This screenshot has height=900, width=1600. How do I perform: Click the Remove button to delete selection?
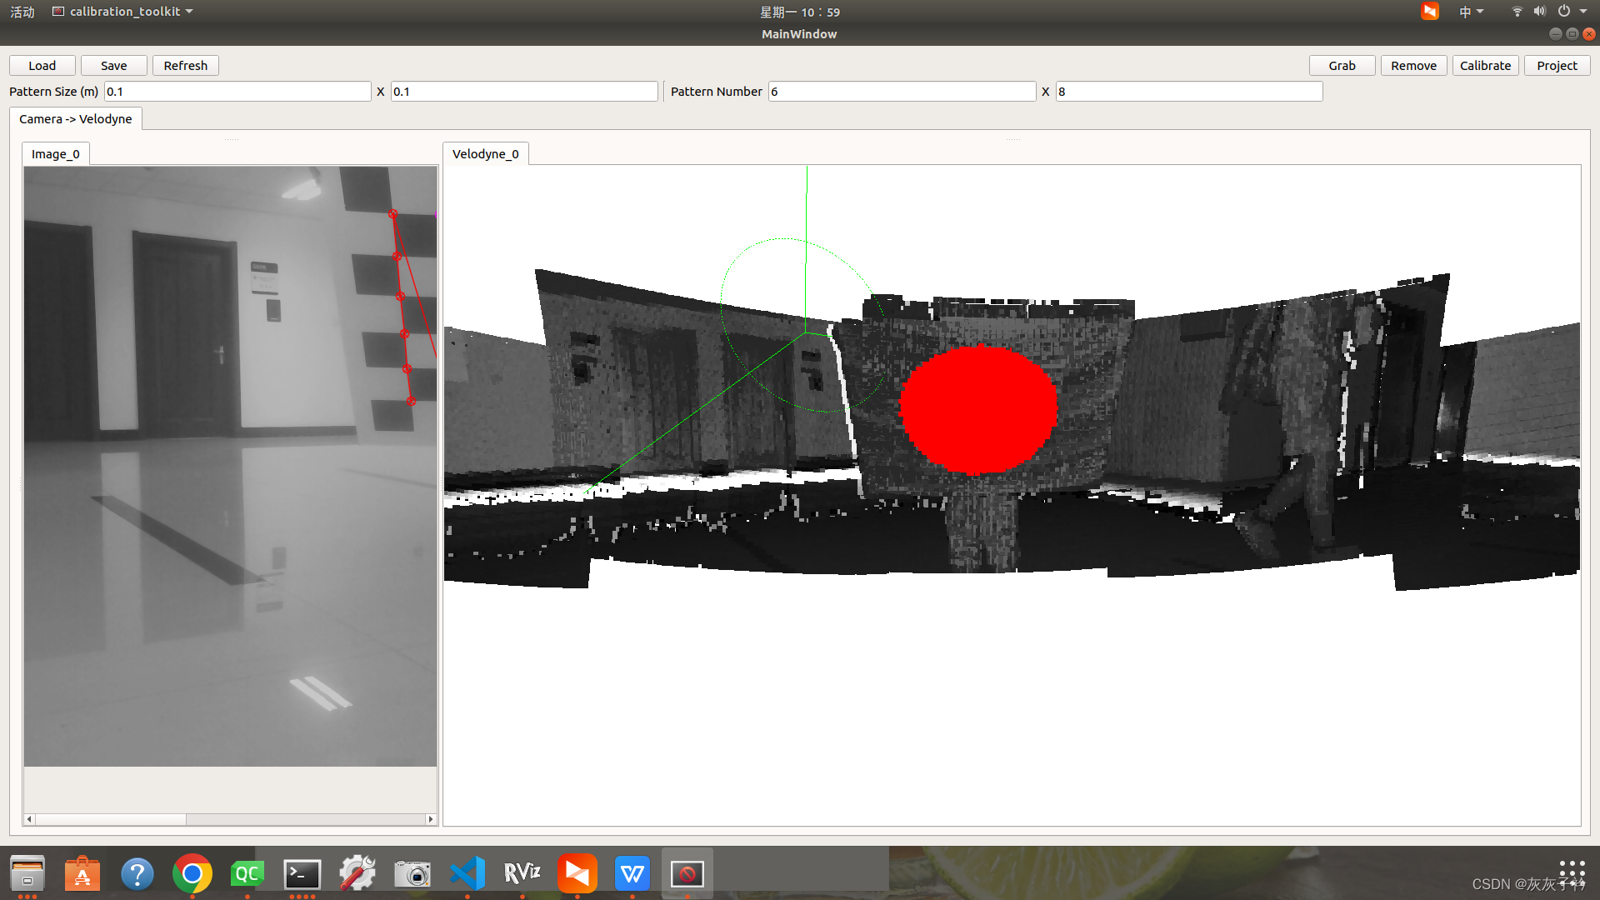click(1414, 65)
